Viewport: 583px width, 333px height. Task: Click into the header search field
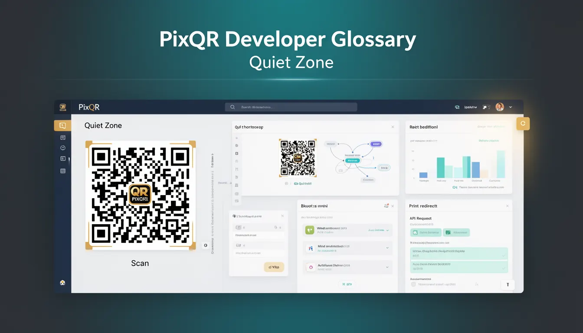tap(291, 107)
